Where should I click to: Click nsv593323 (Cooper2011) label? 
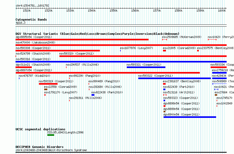(x=181, y=98)
